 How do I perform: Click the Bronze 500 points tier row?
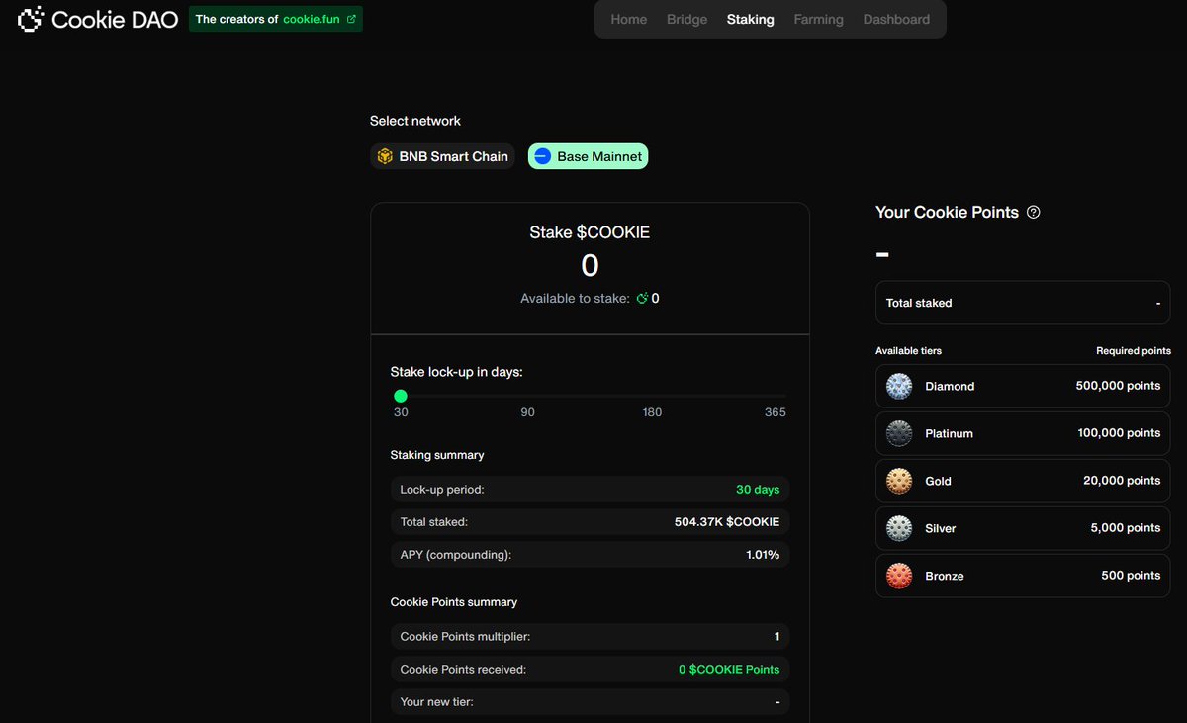(1023, 576)
